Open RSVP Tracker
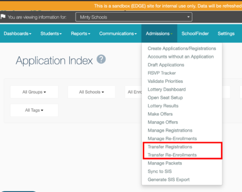Screen dimensions: 242x192 [162, 73]
